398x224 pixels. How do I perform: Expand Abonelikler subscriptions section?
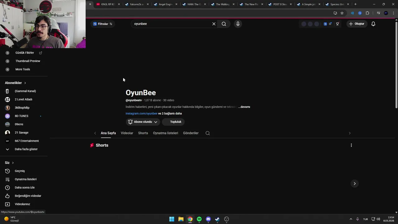pyautogui.click(x=16, y=83)
